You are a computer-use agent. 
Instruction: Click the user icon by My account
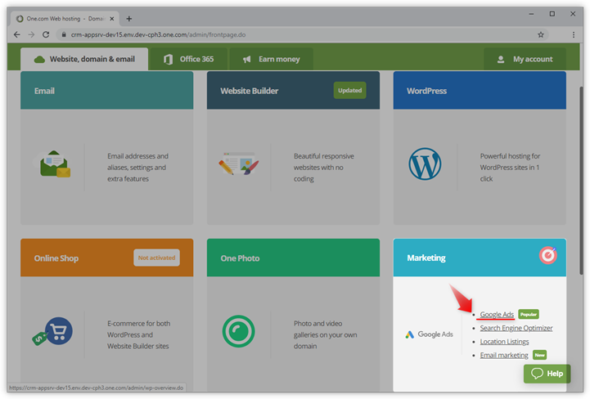click(x=501, y=60)
